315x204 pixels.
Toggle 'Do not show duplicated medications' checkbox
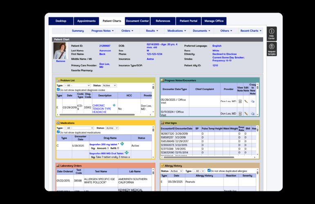58,132
